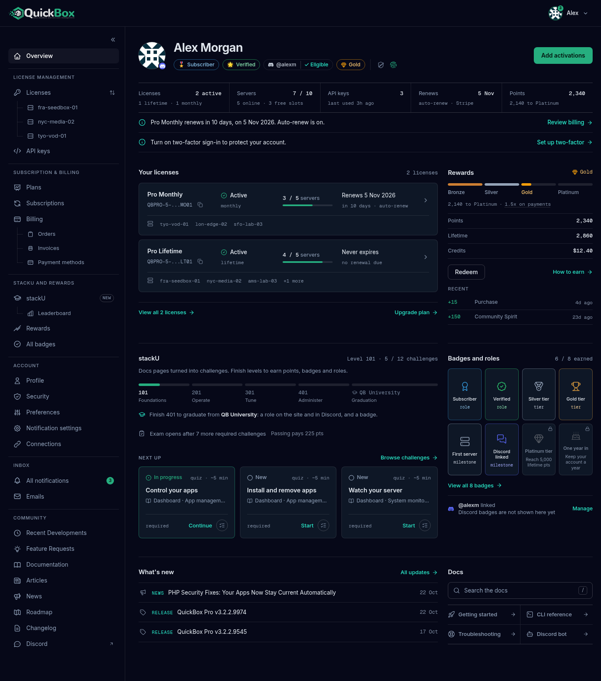This screenshot has height=681, width=601.
Task: Click the fingerprint icon in the profile header
Action: pos(393,65)
